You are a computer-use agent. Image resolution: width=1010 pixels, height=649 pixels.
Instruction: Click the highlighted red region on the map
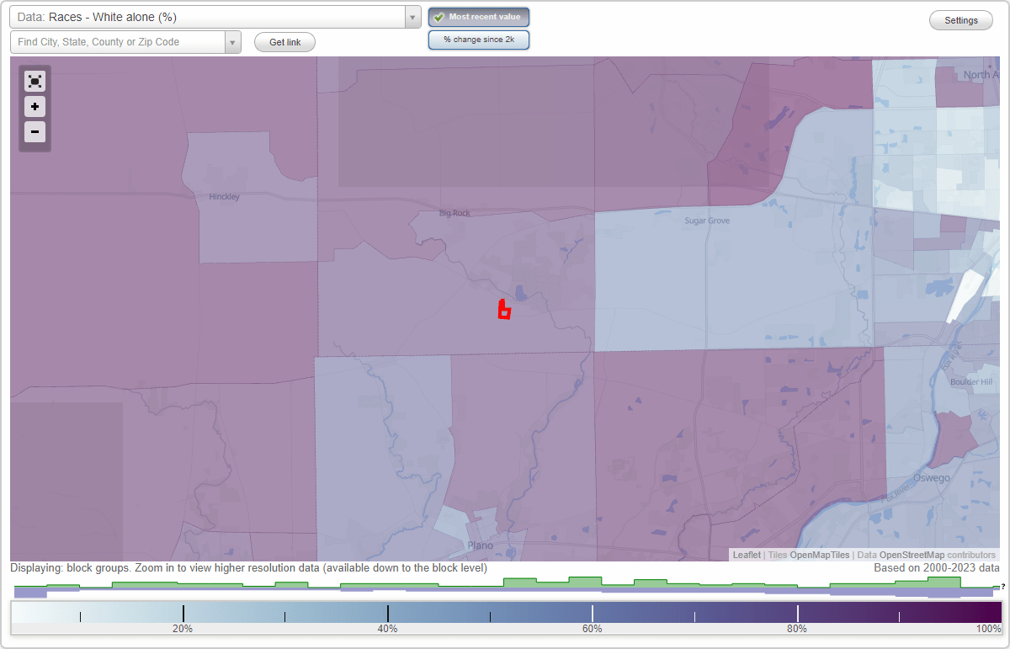503,310
